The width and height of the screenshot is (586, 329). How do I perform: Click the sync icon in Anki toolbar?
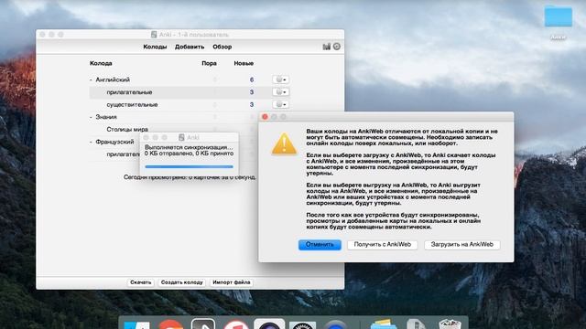[337, 47]
